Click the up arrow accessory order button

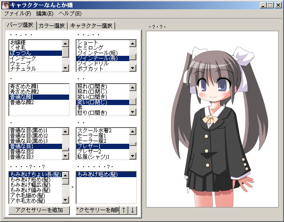pyautogui.click(x=124, y=210)
